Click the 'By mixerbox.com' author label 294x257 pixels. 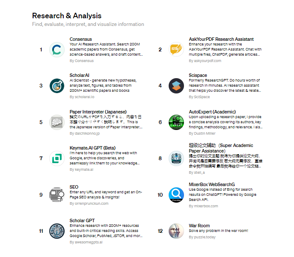point(204,206)
